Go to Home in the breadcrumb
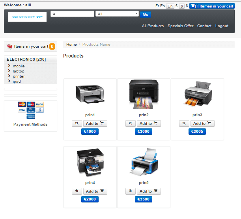Viewport: 241px width, 219px height. (x=71, y=45)
